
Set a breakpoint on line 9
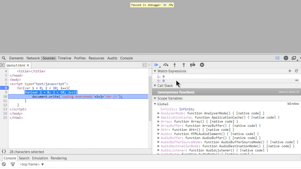(6, 92)
